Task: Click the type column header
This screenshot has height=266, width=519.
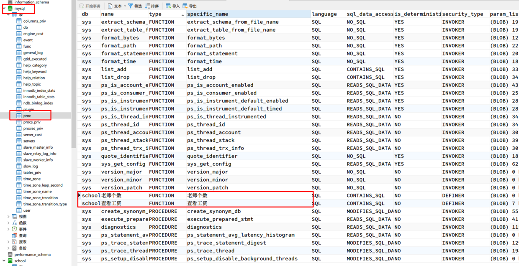Action: [x=167, y=14]
